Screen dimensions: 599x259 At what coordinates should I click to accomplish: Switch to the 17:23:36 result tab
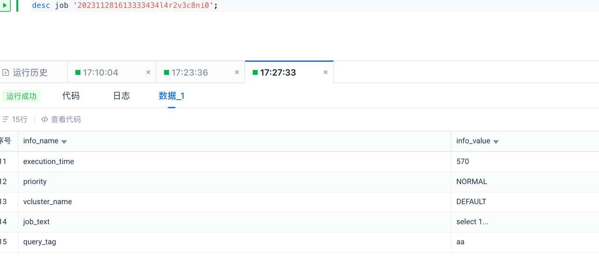click(189, 72)
